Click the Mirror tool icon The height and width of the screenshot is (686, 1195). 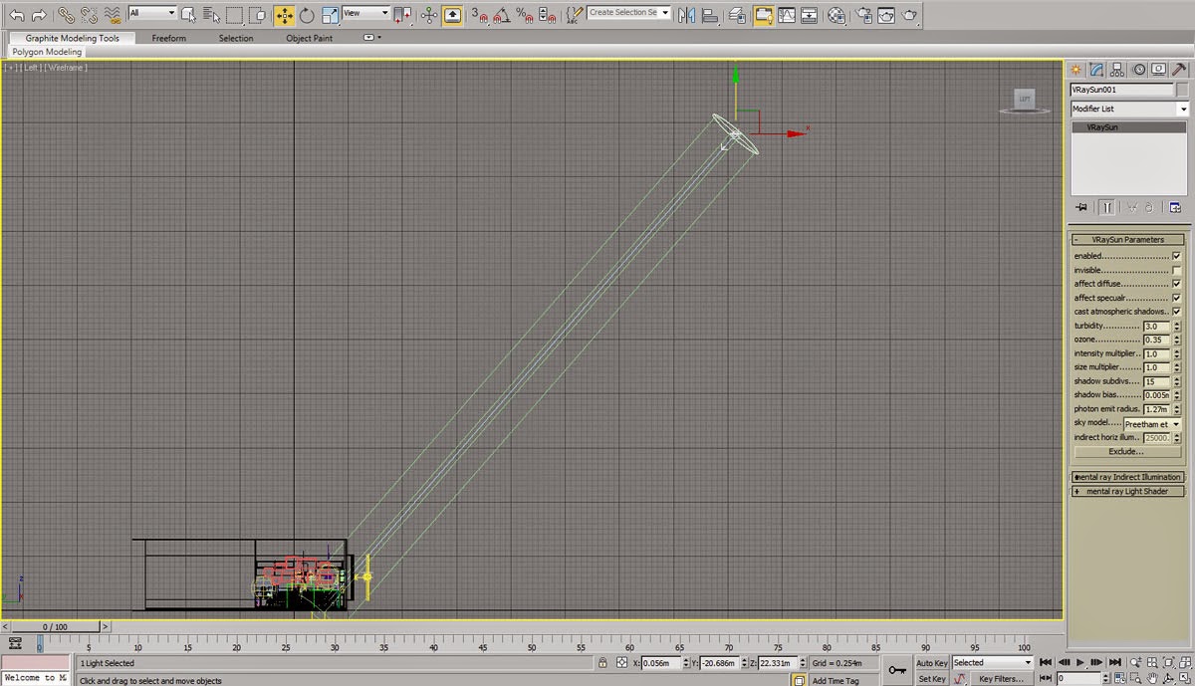tap(687, 14)
